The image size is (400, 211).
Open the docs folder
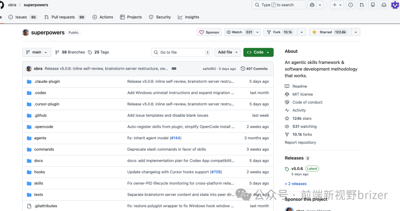[39, 161]
